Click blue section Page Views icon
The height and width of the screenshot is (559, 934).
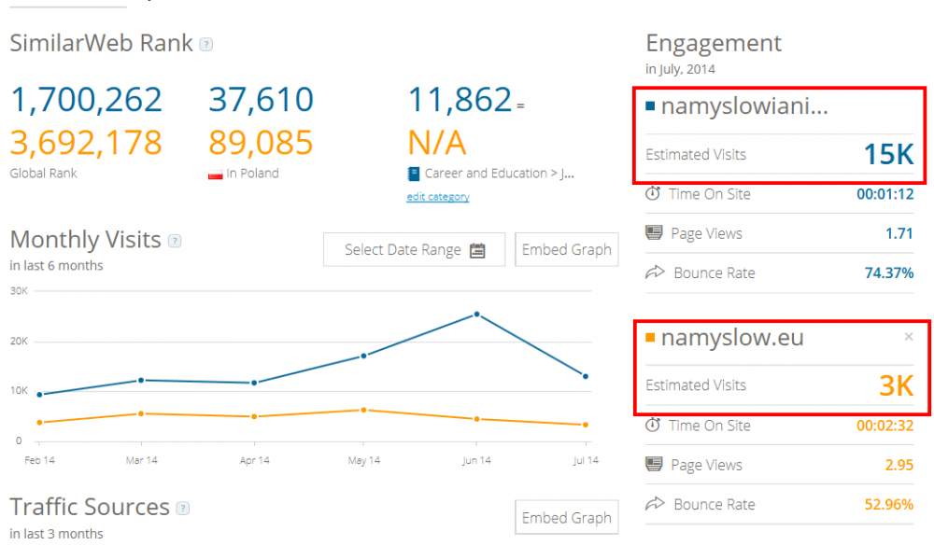point(654,232)
